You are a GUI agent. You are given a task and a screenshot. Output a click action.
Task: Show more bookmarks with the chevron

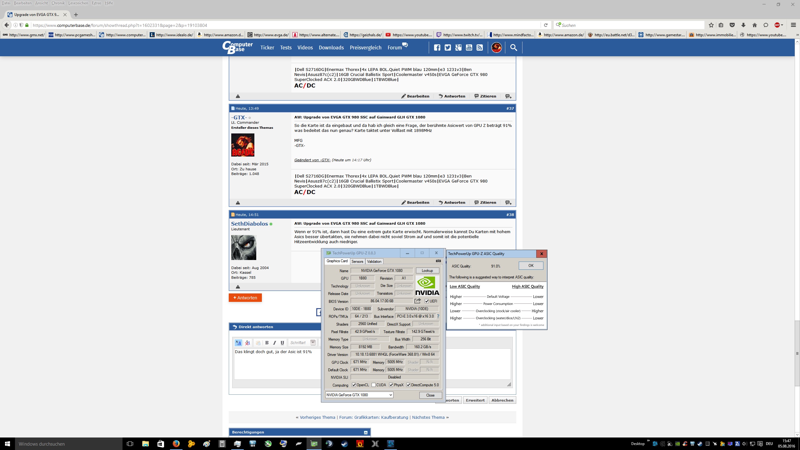tap(797, 35)
